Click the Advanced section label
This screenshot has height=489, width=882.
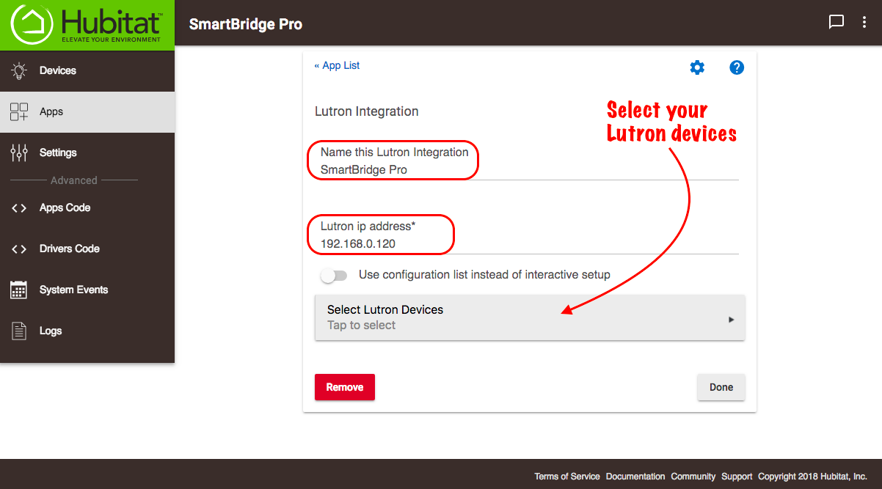(73, 180)
